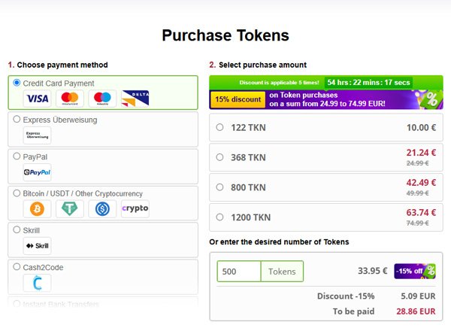This screenshot has height=331, width=451.
Task: Click the -15% off badge
Action: tap(415, 271)
